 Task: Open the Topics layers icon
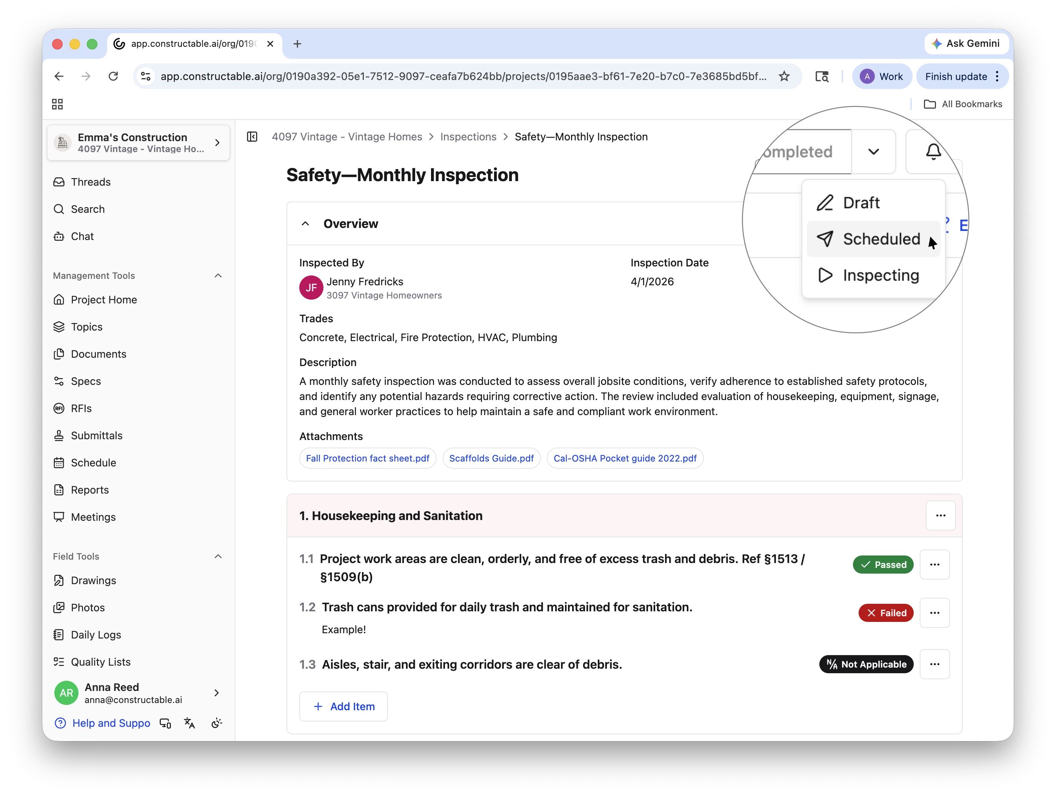[x=59, y=327]
